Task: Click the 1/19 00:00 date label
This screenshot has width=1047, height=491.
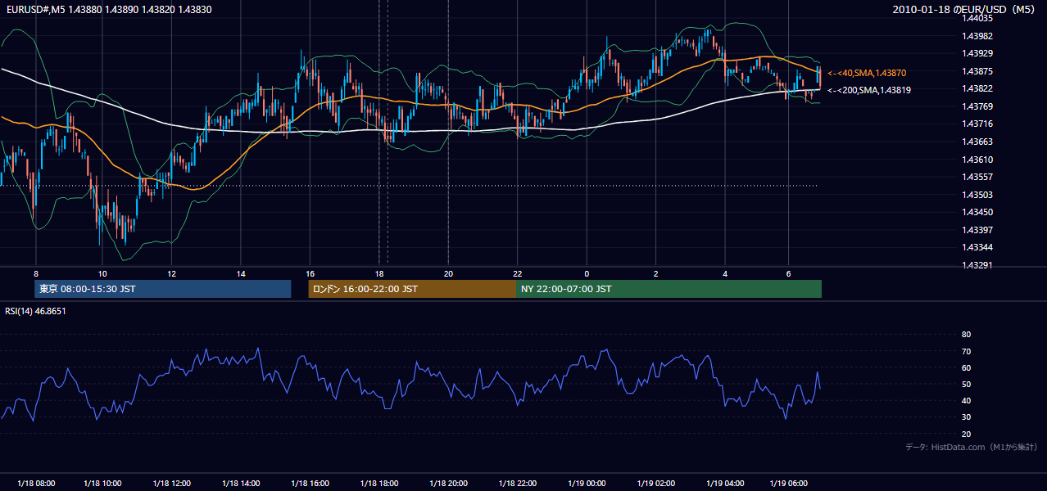Action: (586, 484)
